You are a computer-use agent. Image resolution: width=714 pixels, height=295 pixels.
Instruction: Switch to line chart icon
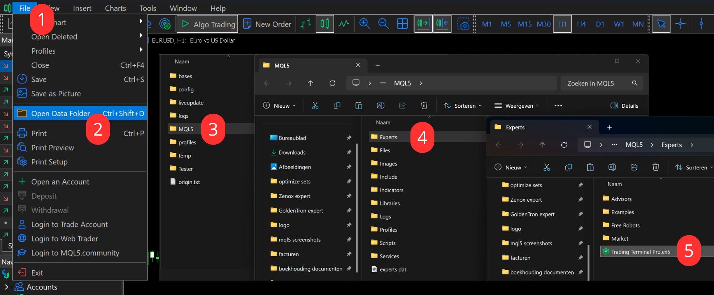(344, 24)
